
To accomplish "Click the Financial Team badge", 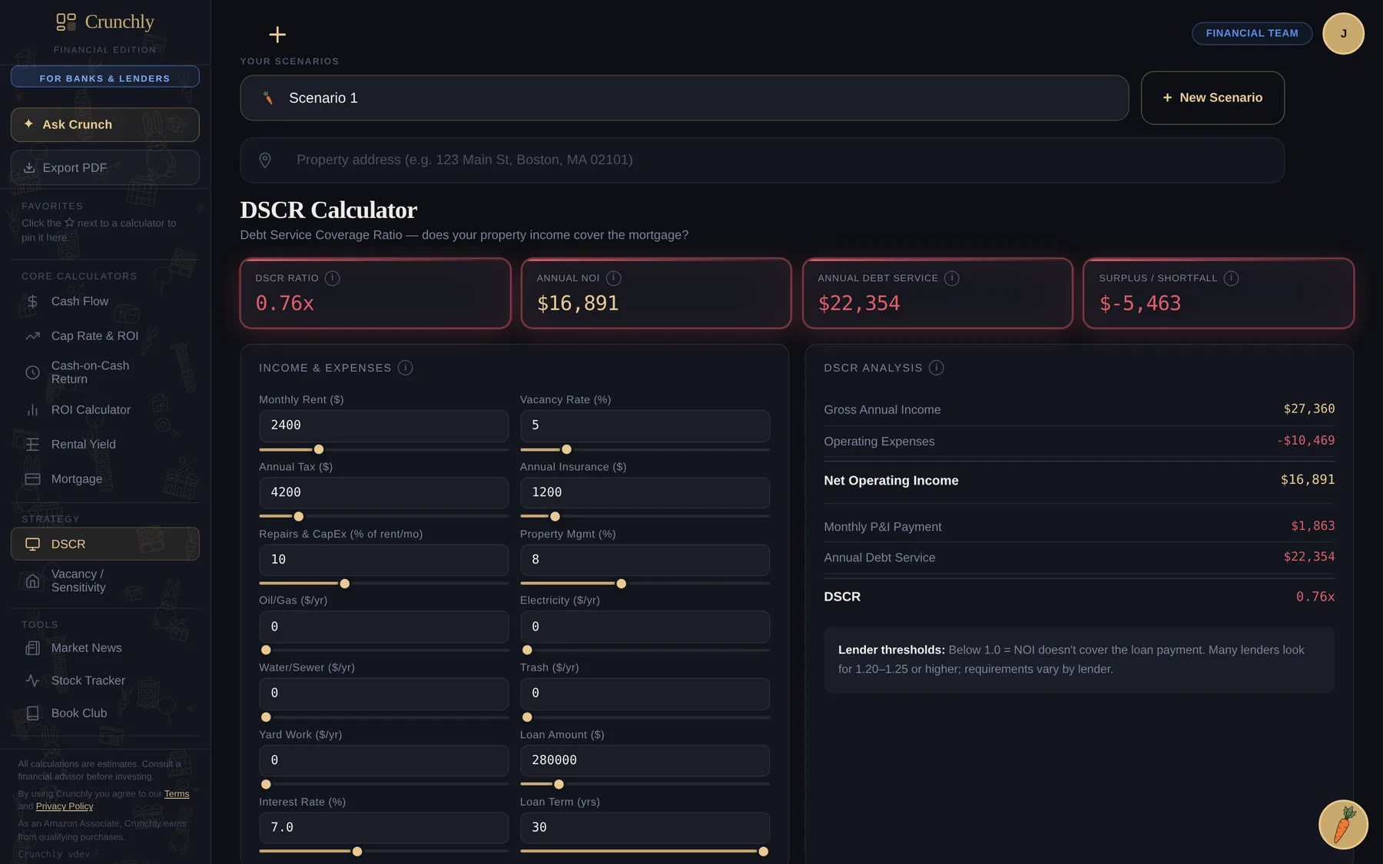I will coord(1252,33).
